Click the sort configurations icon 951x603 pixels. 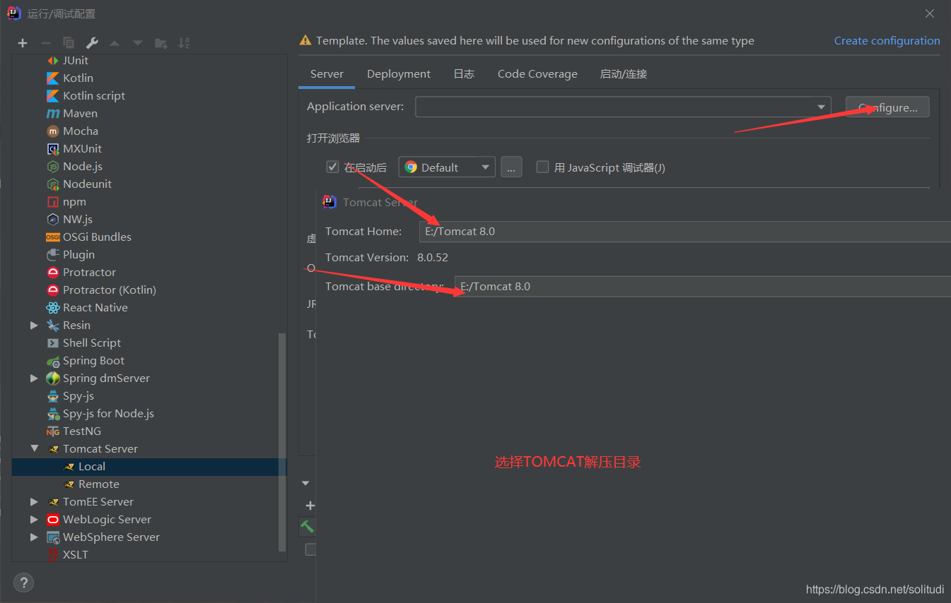point(184,43)
